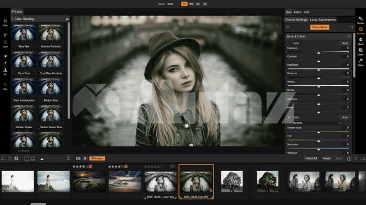Select the Perfect Eraser tool
This screenshot has width=366, height=205.
[5, 56]
